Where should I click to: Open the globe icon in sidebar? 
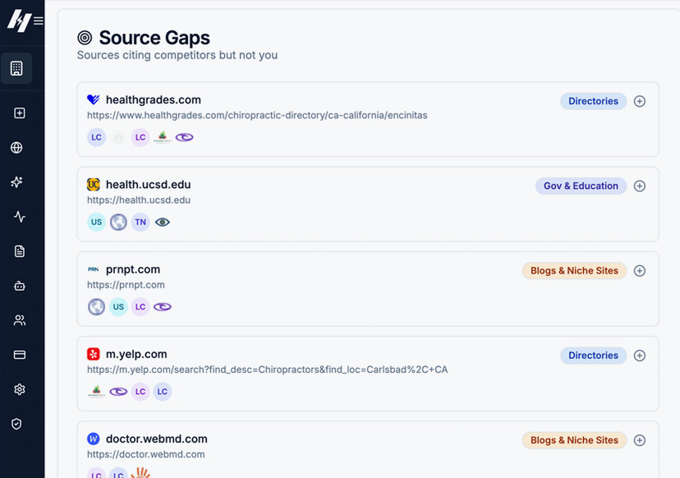pos(16,148)
